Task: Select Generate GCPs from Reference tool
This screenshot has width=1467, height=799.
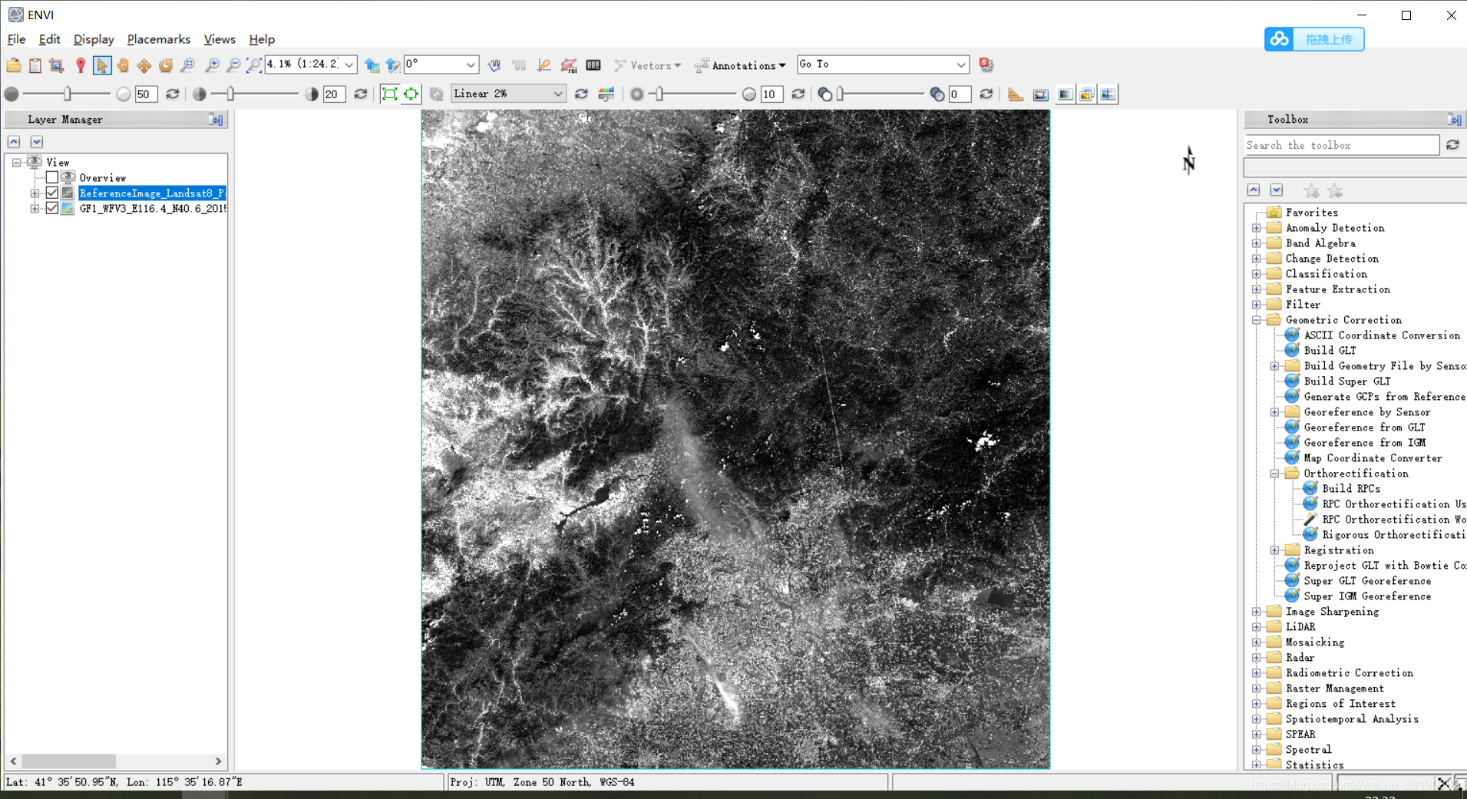Action: [1384, 397]
